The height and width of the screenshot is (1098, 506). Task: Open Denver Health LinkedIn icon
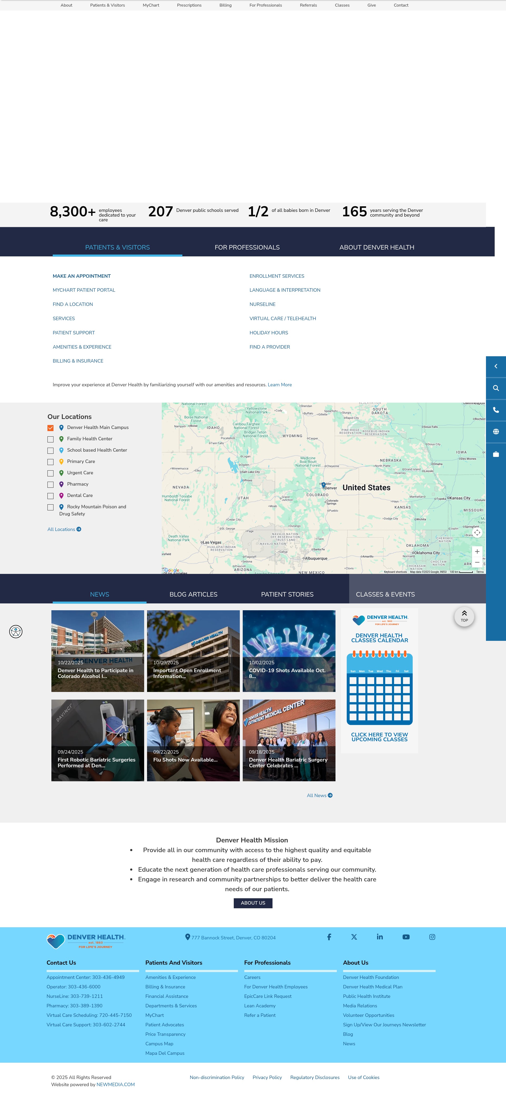(380, 937)
